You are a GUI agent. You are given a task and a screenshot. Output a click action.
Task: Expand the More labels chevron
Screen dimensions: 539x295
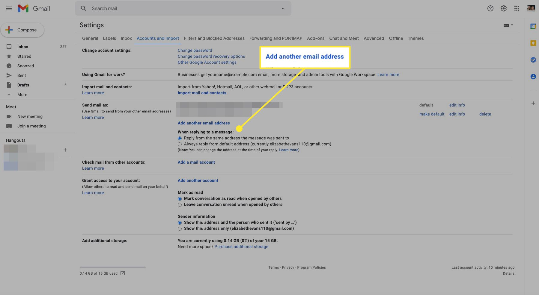tap(9, 95)
